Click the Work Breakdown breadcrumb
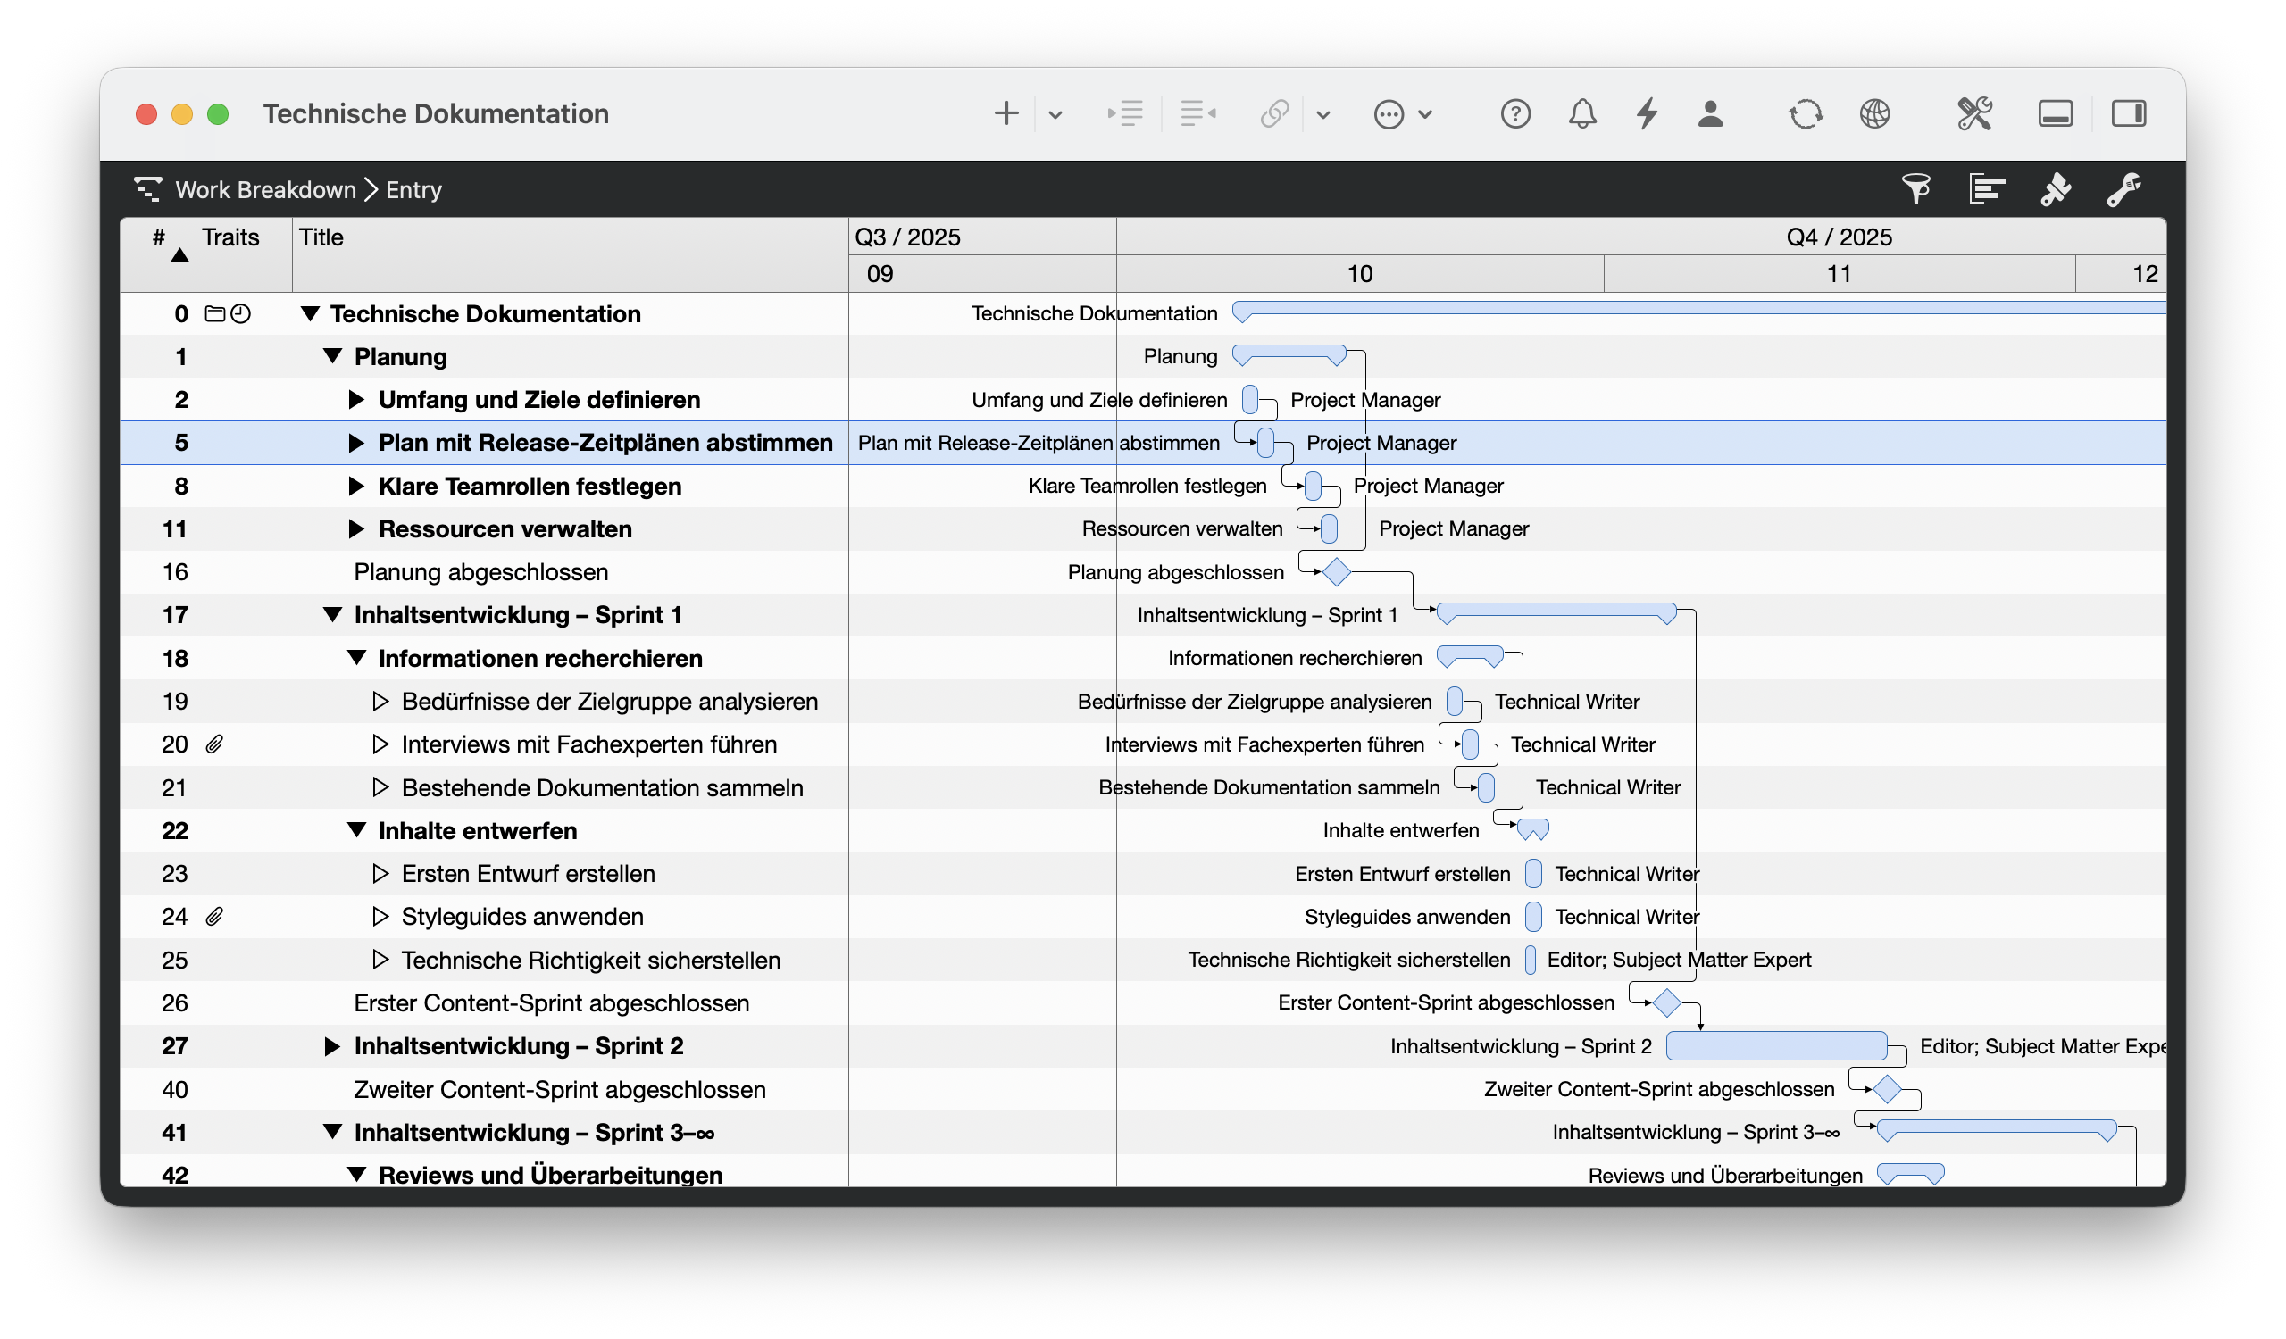The image size is (2286, 1339). point(265,189)
